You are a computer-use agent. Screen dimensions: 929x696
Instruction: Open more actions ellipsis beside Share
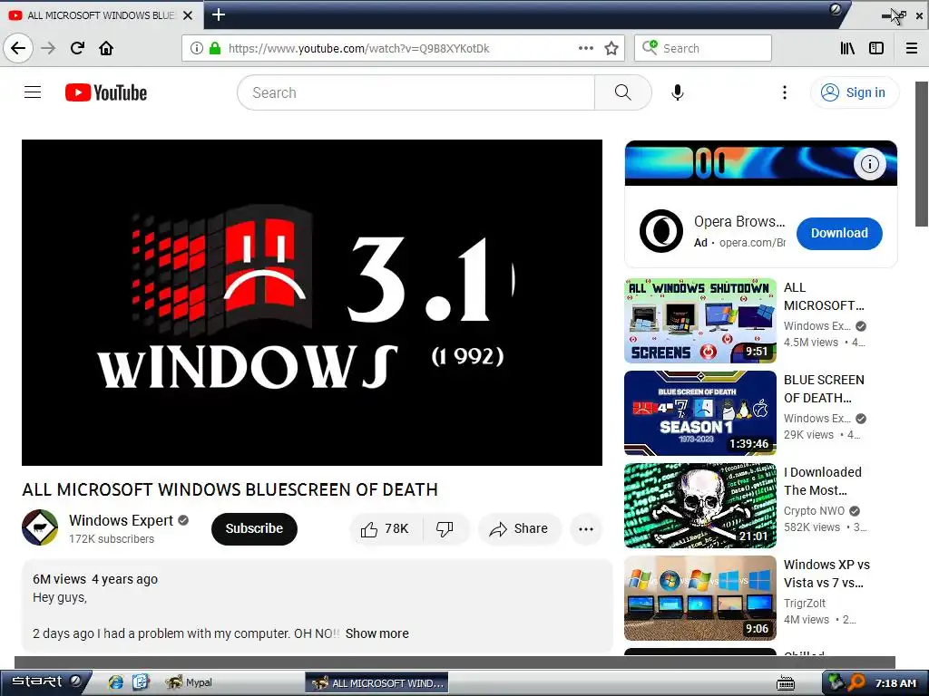[x=586, y=529]
